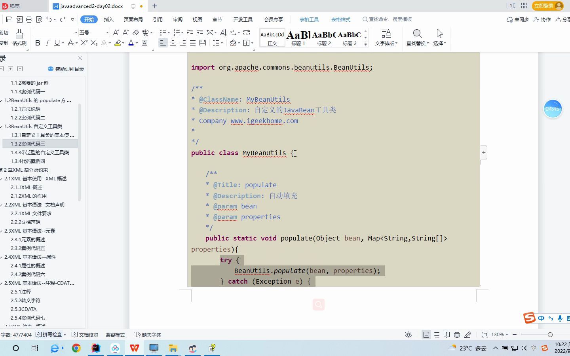Click the sort icon in paragraph group

click(x=223, y=32)
